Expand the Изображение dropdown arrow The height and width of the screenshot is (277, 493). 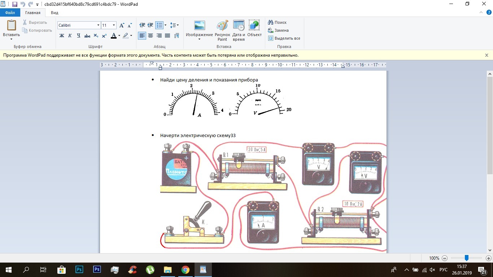199,39
